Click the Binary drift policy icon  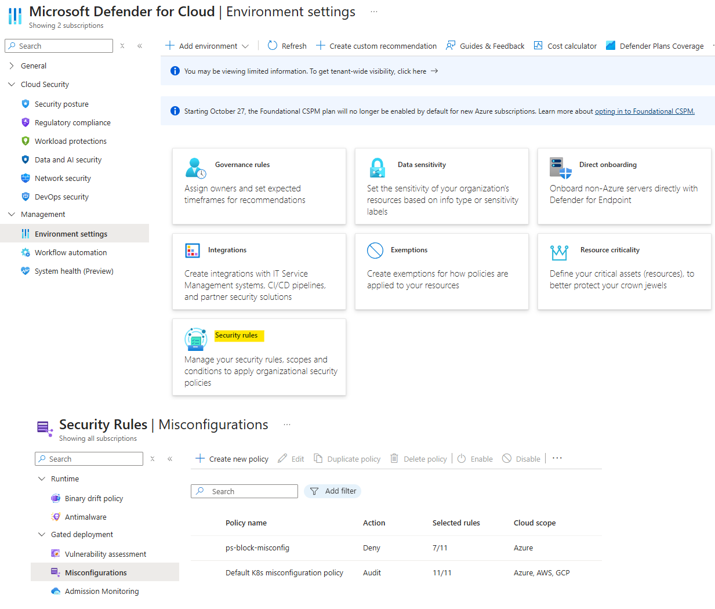point(56,498)
